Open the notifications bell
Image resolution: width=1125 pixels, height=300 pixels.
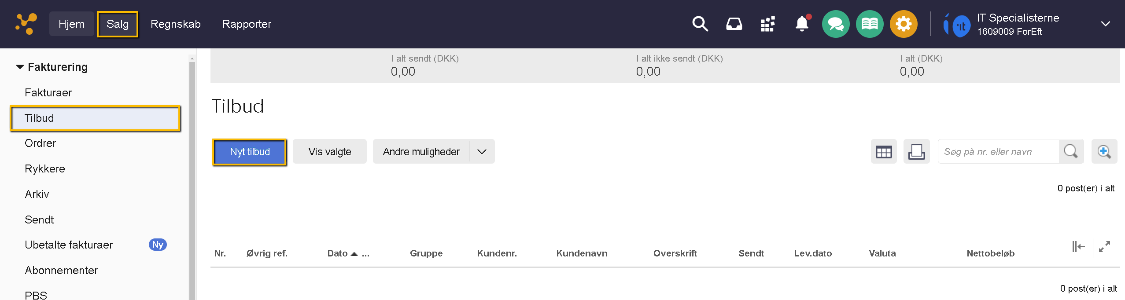click(x=802, y=24)
